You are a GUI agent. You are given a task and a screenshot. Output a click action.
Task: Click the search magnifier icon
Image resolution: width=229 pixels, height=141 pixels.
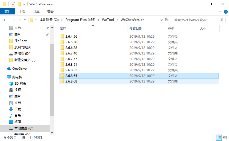222,20
